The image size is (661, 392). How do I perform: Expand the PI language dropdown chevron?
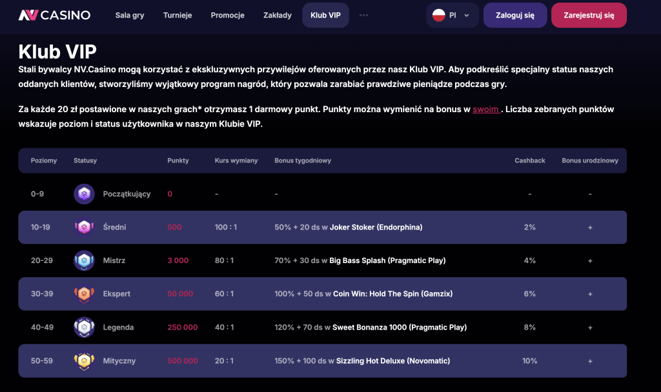click(x=467, y=15)
